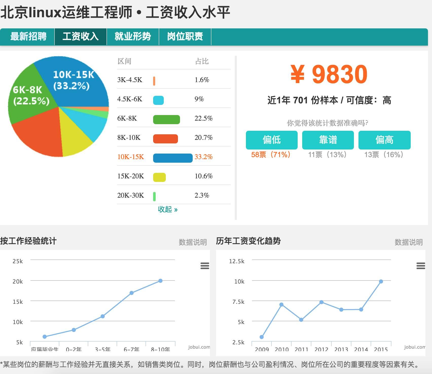
Task: Click the 10.6% share value
Action: coord(204,176)
